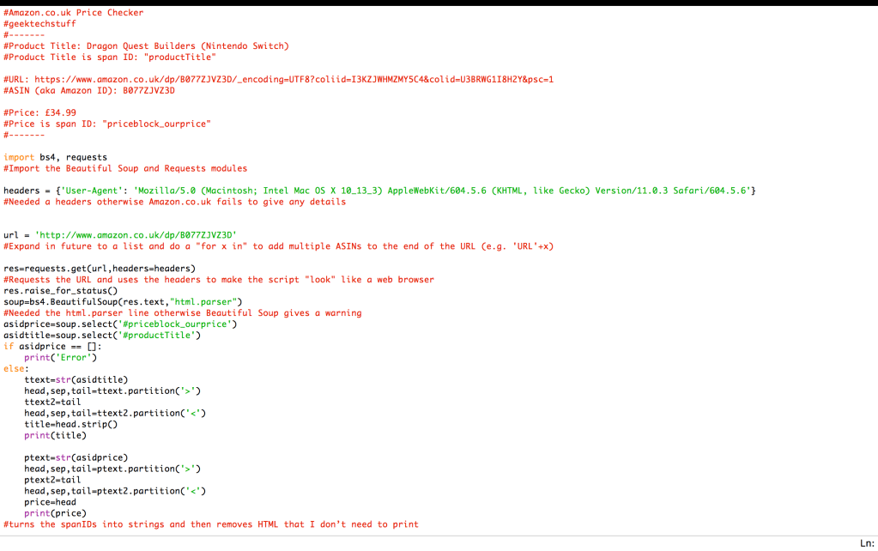Viewport: 878px width, 551px height.
Task: Click the "Ln:" indicator in status bar
Action: [x=866, y=543]
